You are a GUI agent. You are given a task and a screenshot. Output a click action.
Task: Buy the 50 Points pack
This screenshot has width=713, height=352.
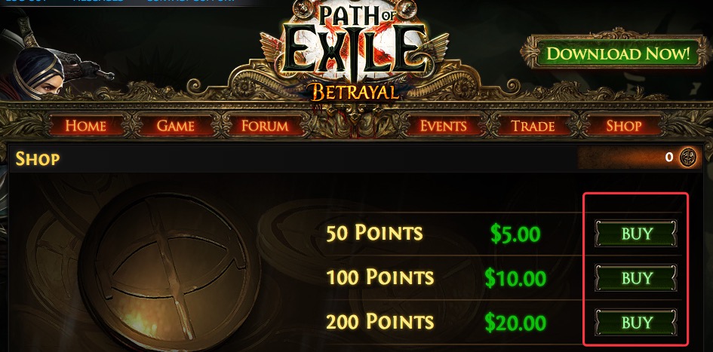click(636, 234)
